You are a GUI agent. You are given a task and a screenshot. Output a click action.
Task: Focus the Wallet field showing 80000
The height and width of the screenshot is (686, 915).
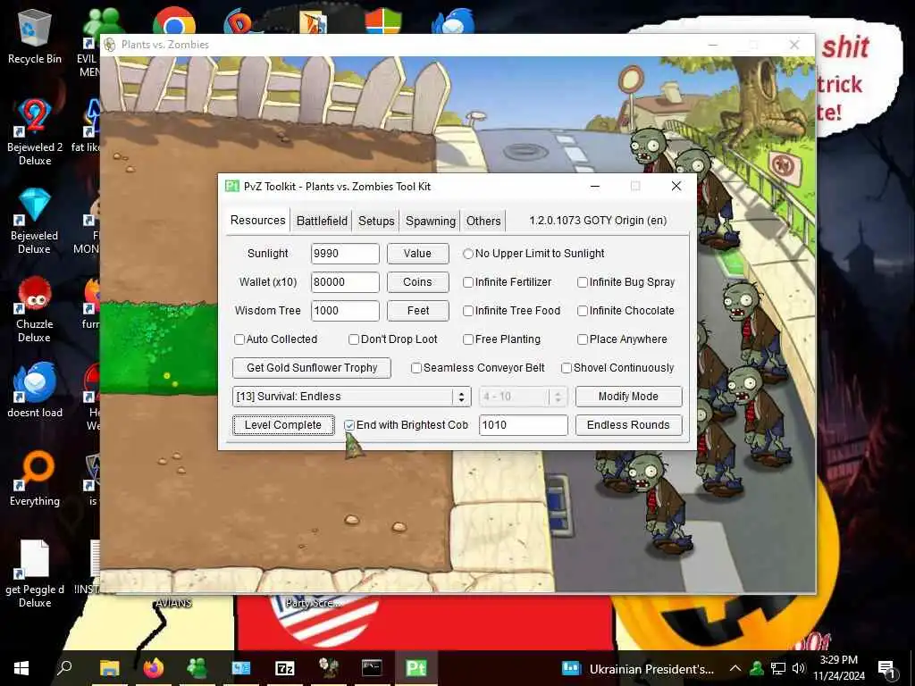pyautogui.click(x=345, y=282)
